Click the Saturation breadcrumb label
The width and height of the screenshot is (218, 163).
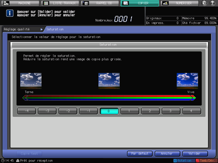pyautogui.click(x=55, y=29)
